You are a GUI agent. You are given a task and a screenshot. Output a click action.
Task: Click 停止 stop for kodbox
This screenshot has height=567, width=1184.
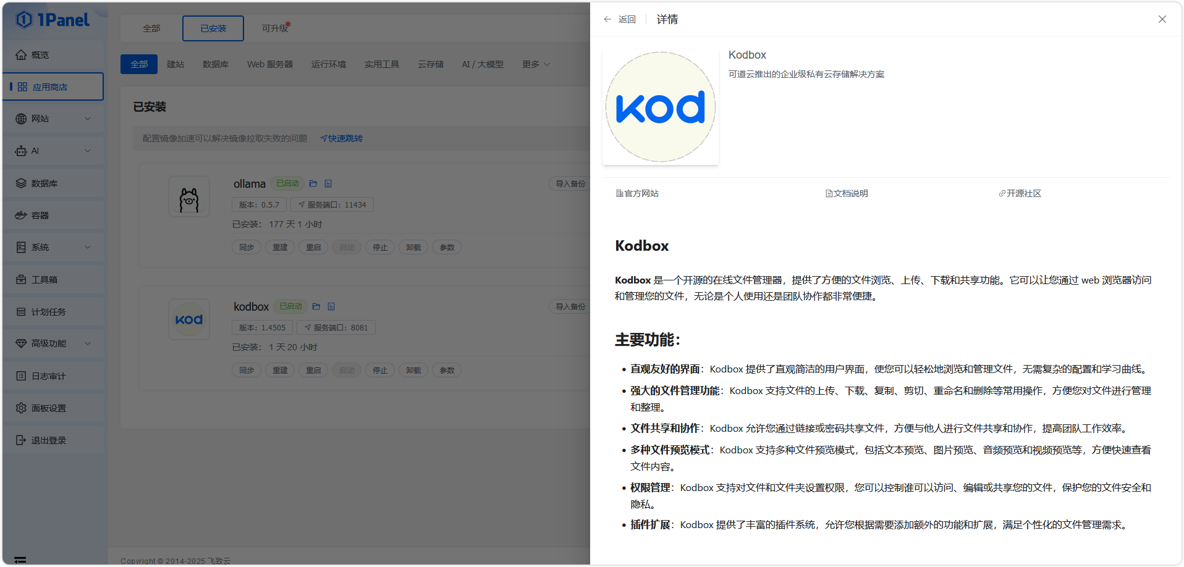[380, 370]
